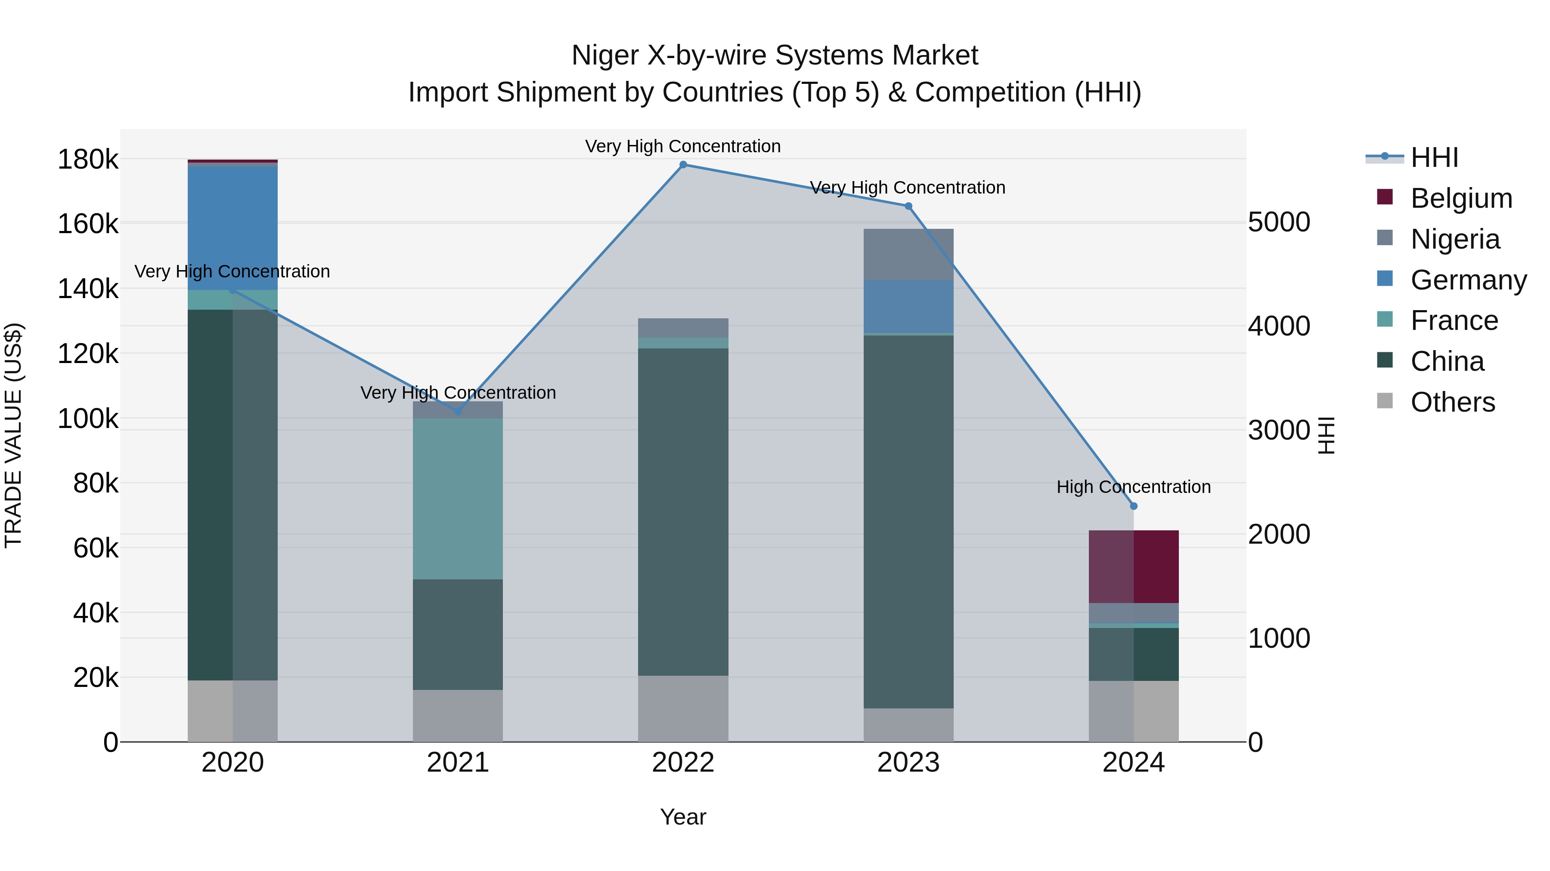Click 'Very High Concentration' label above 2021
The width and height of the screenshot is (1550, 871).
[458, 393]
